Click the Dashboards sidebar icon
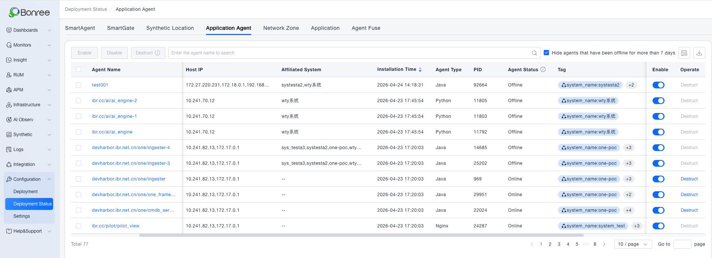The height and width of the screenshot is (258, 712). click(9, 30)
